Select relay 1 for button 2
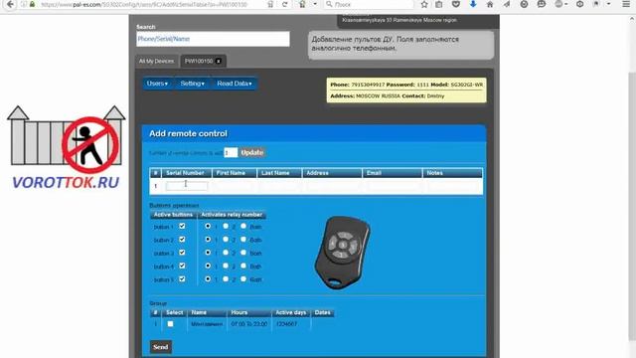Viewport: 636px width, 358px height. [x=208, y=240]
